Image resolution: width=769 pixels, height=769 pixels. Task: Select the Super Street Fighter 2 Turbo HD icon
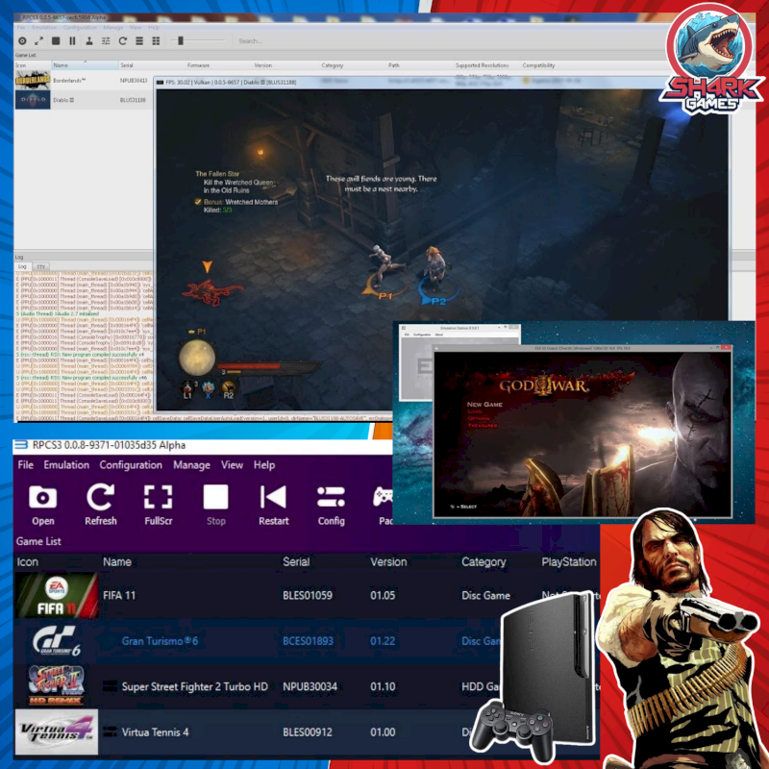coord(57,686)
